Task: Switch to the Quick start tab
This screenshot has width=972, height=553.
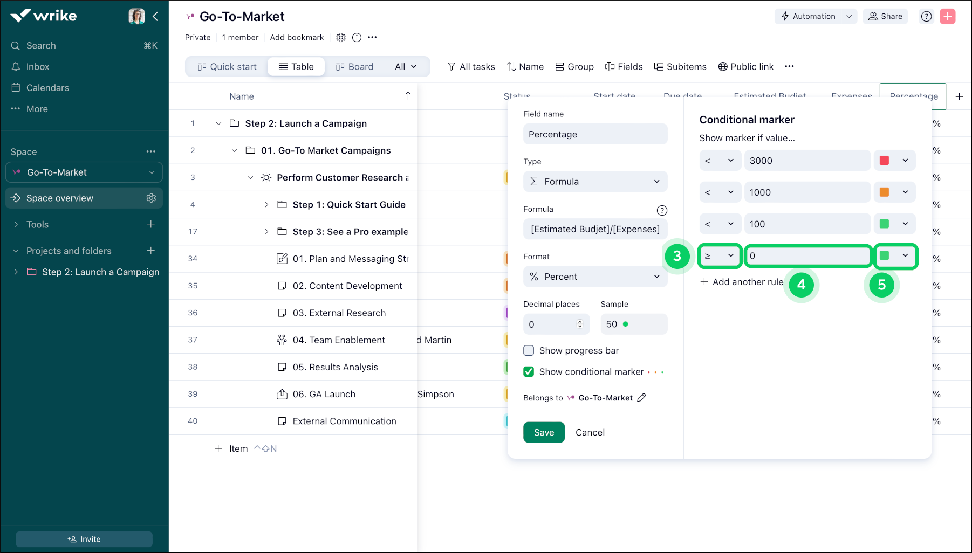Action: tap(227, 67)
